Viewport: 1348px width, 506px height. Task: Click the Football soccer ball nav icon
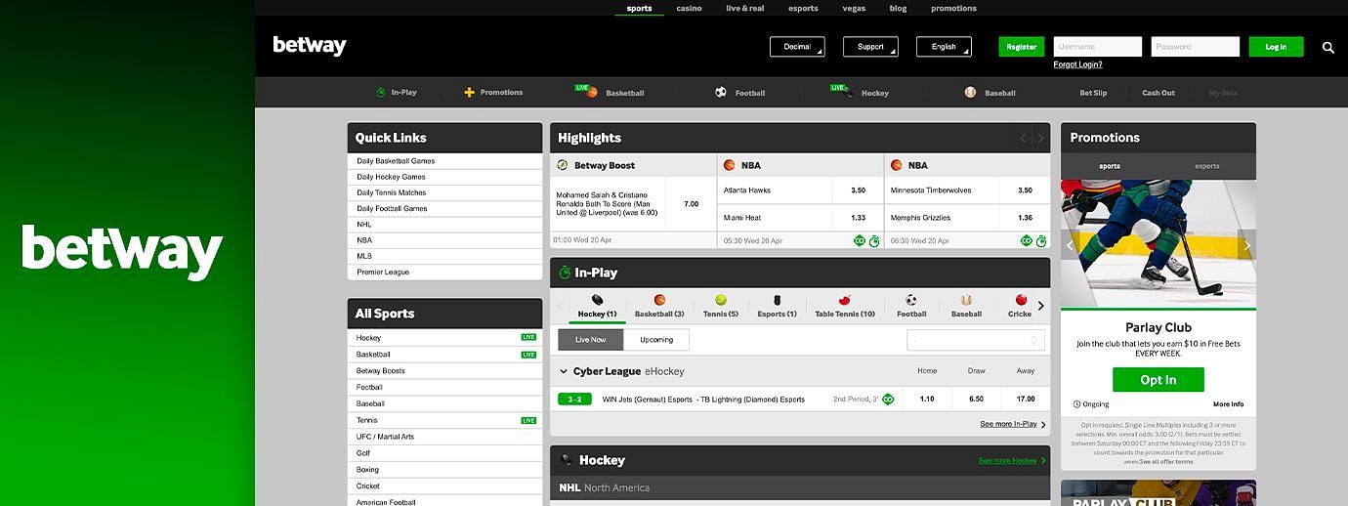click(720, 92)
